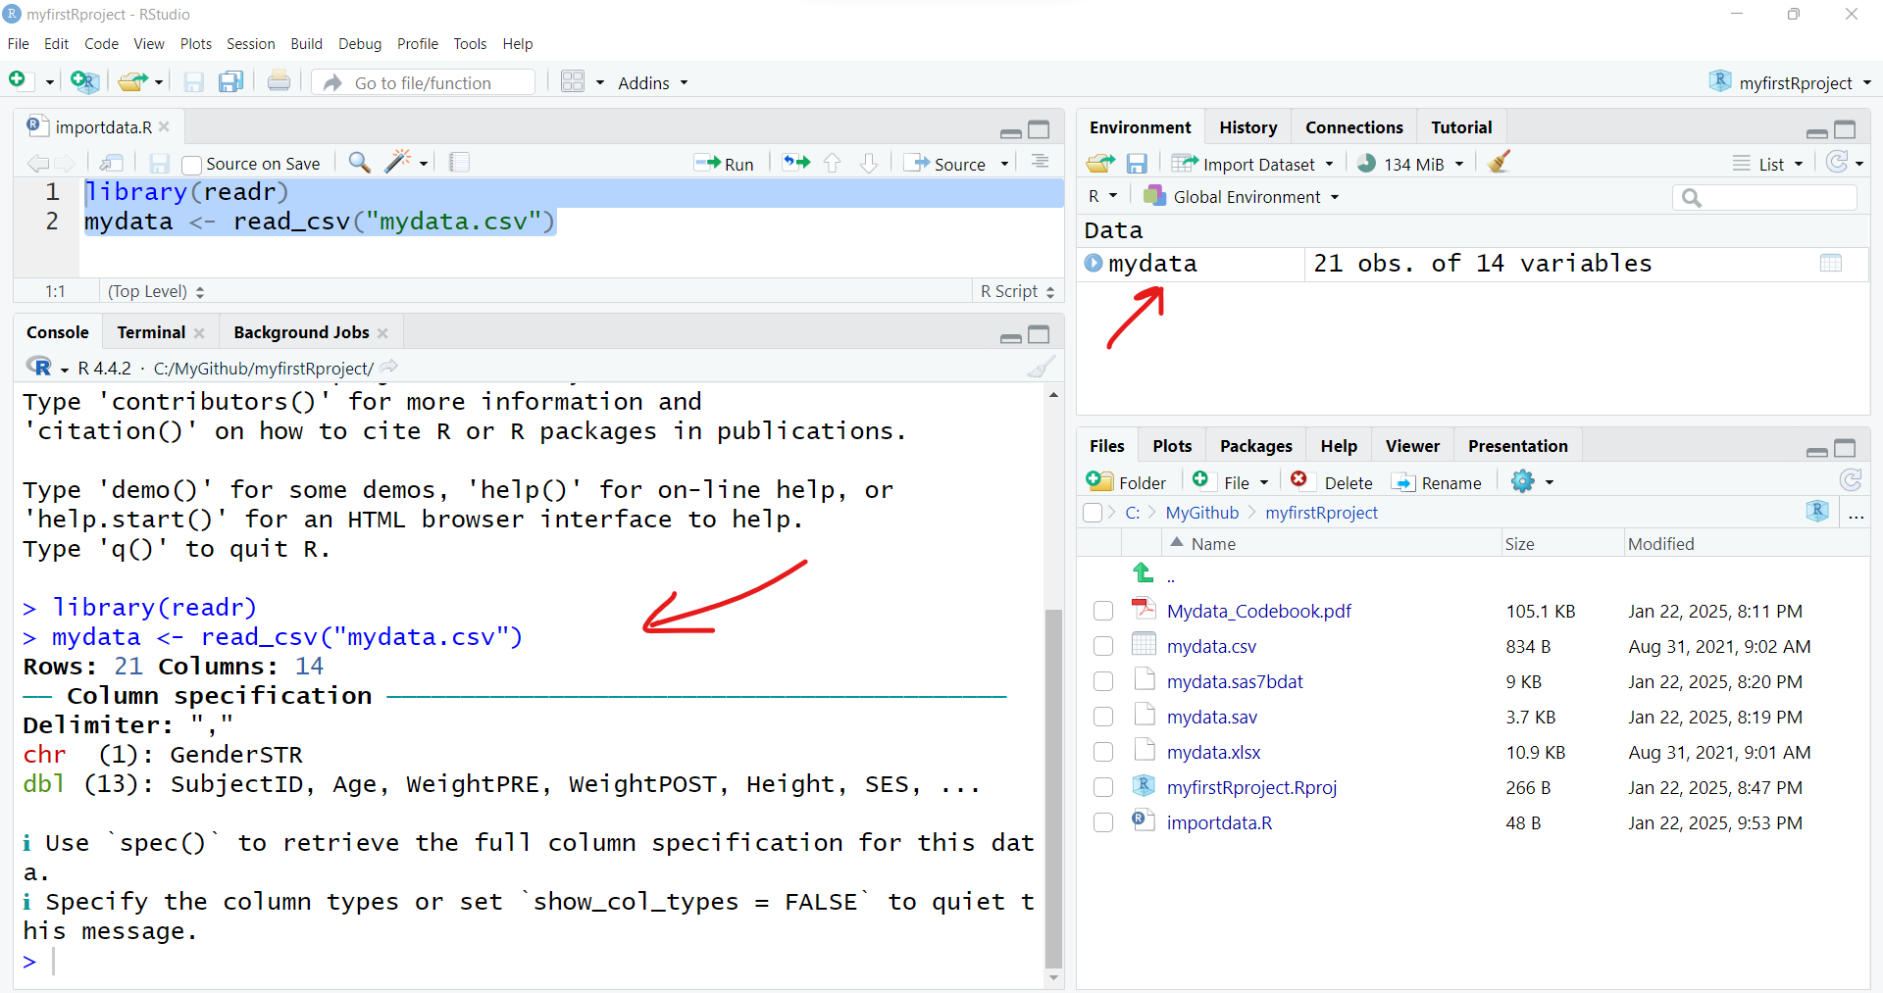The image size is (1883, 993).
Task: Click the Compile Report notebook icon
Action: (x=459, y=163)
